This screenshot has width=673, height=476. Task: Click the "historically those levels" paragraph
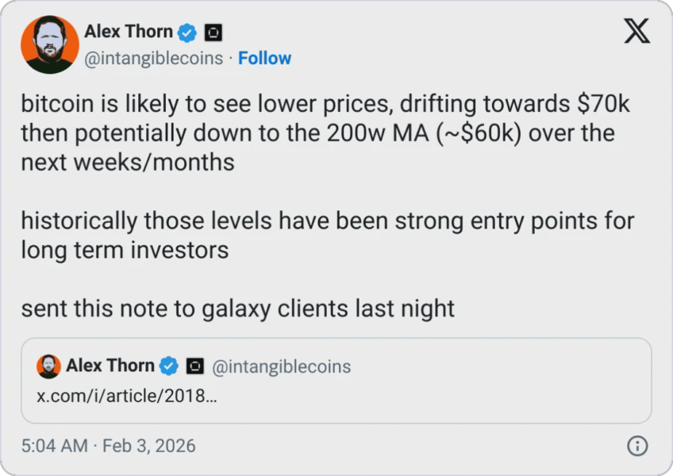point(327,220)
